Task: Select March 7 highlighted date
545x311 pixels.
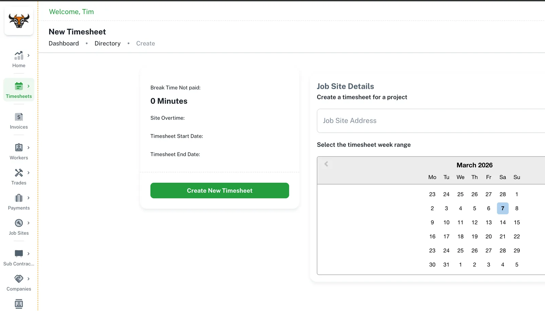Action: (502, 209)
